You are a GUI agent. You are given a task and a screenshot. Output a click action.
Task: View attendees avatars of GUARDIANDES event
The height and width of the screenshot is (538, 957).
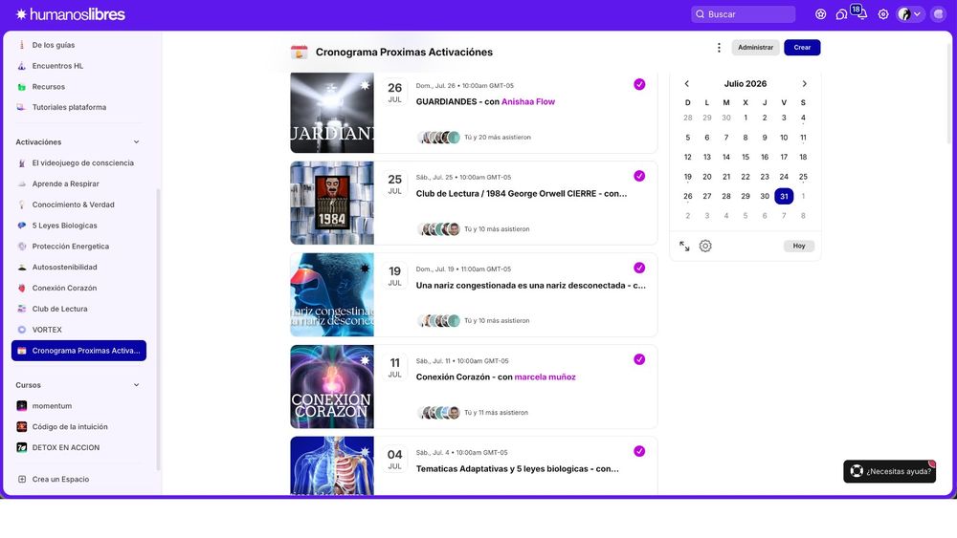(439, 138)
